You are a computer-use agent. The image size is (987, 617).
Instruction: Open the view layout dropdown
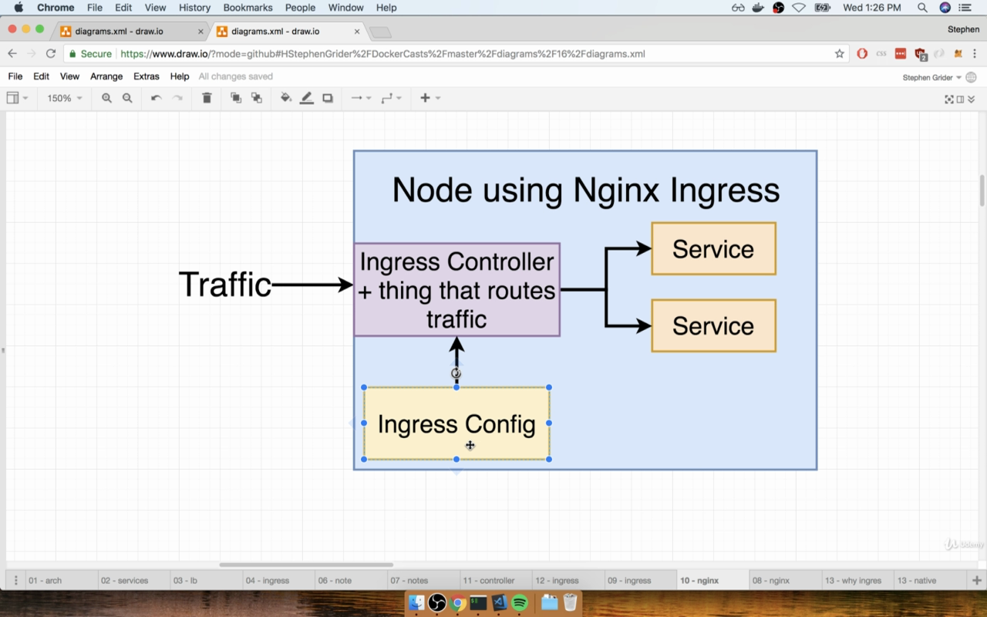pyautogui.click(x=17, y=98)
